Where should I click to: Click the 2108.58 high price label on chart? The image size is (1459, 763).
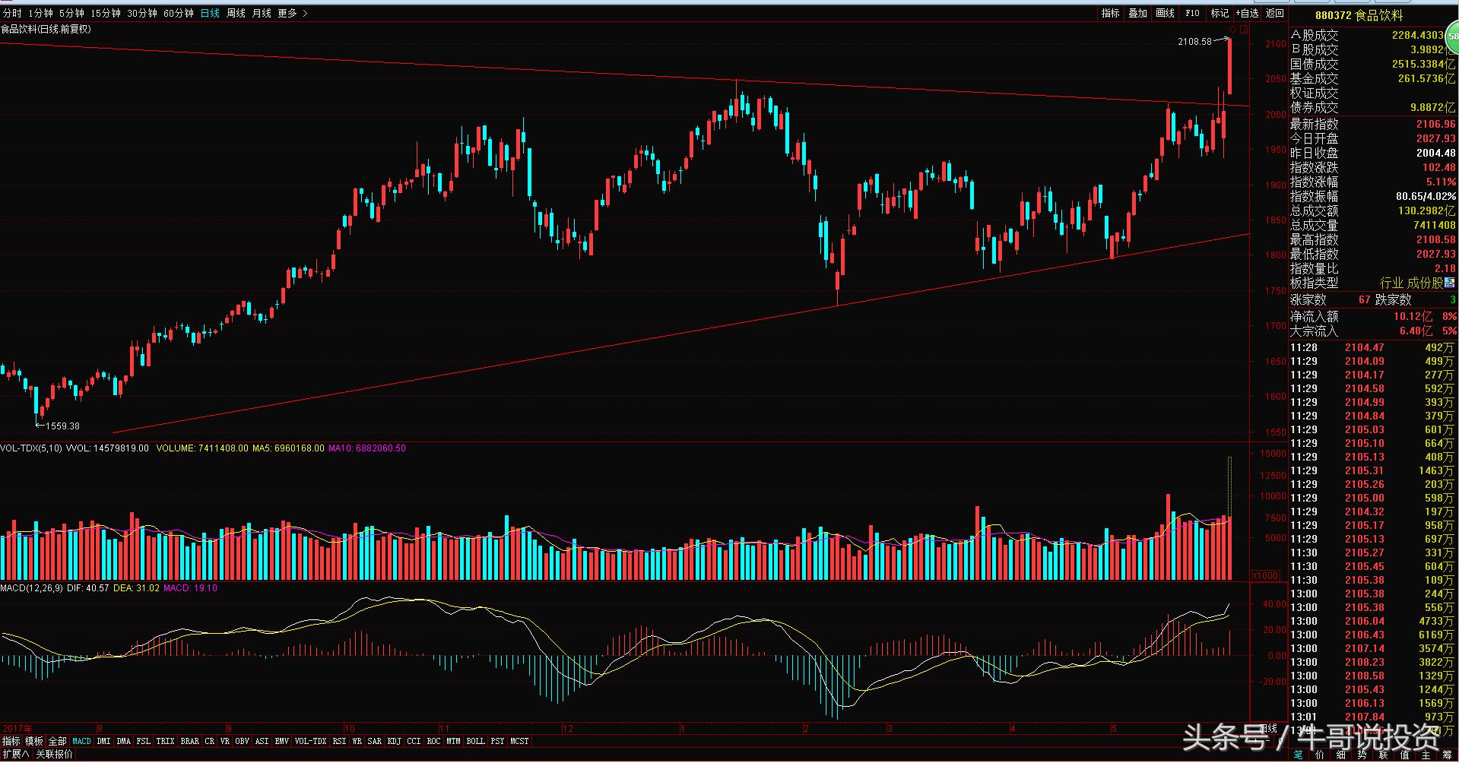[1194, 42]
